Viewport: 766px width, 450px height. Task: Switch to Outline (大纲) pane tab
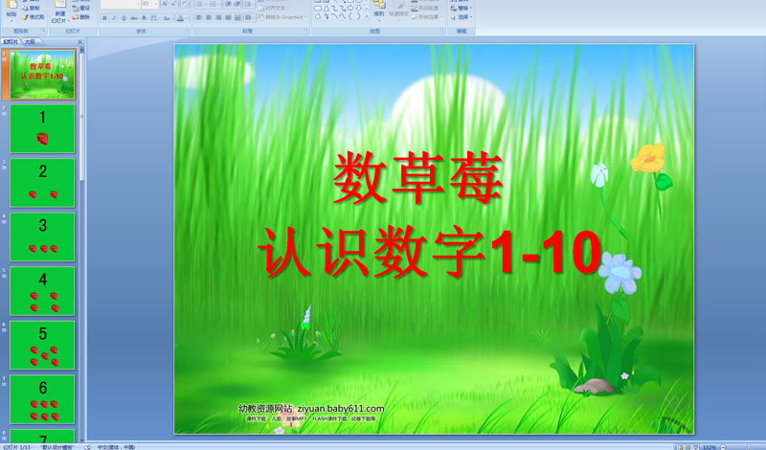coord(31,42)
